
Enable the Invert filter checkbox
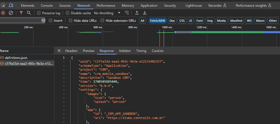tap(50, 21)
